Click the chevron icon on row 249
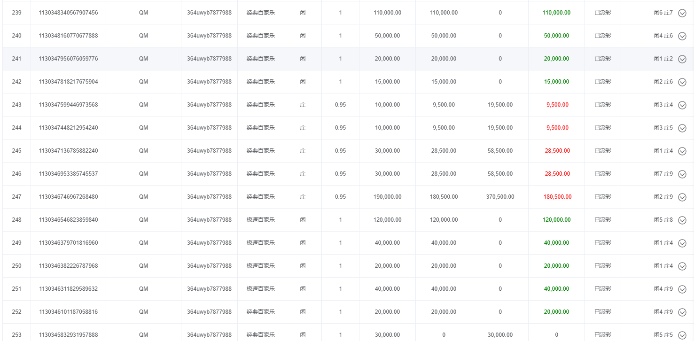Image resolution: width=694 pixels, height=341 pixels. click(682, 243)
